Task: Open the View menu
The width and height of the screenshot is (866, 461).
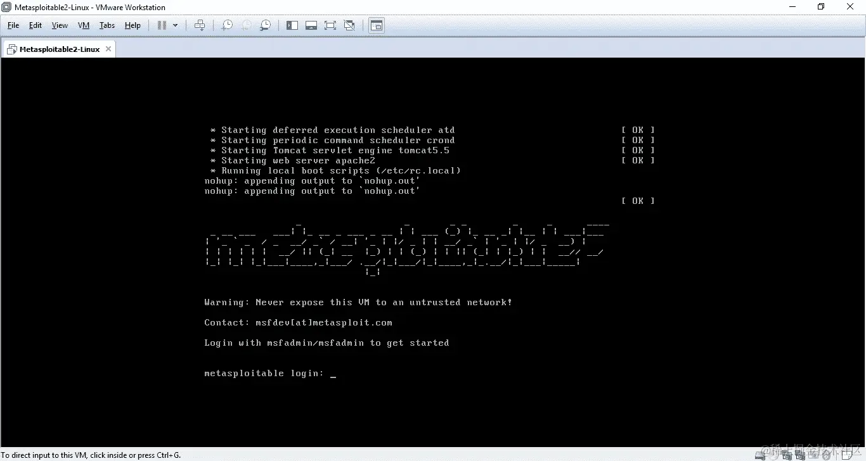Action: (x=60, y=25)
